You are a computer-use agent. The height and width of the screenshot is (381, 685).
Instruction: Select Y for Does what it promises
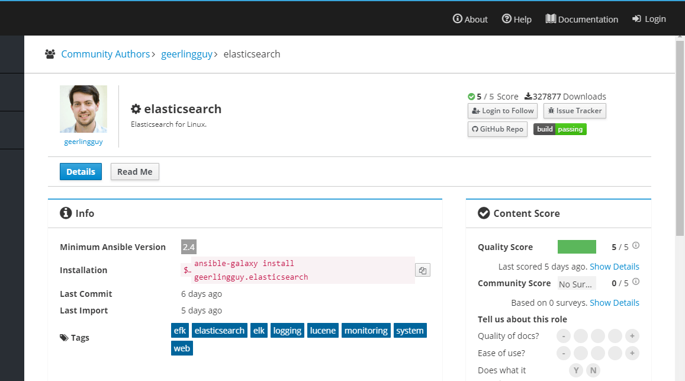[576, 370]
